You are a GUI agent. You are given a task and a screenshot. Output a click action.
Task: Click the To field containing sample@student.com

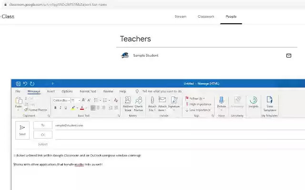coord(180,125)
